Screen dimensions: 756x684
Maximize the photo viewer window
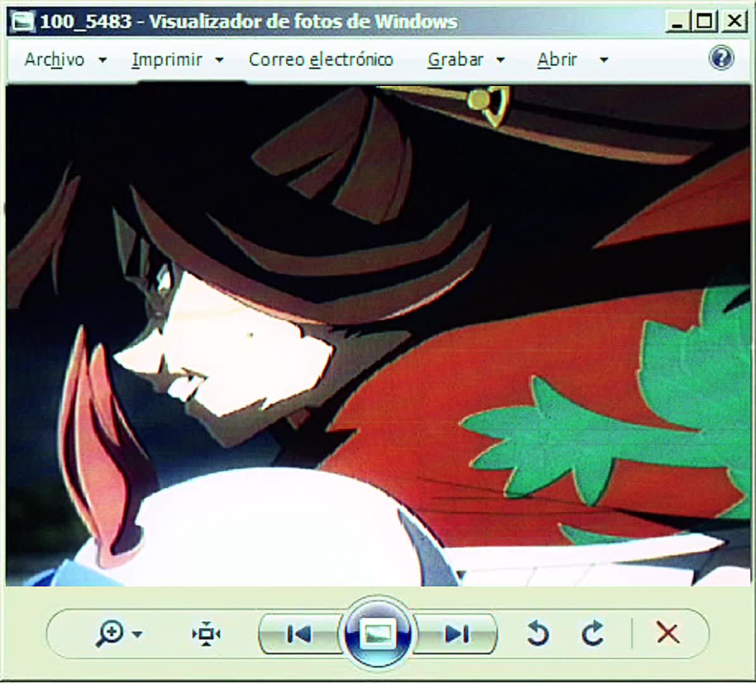(705, 22)
